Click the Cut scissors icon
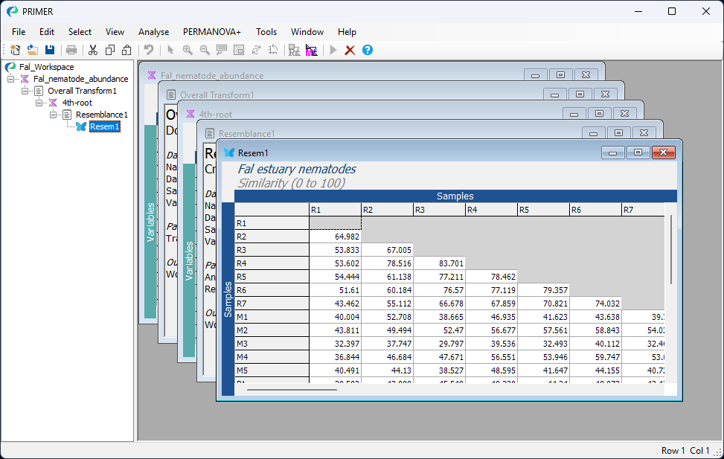Screen dimensions: 724x459 coord(93,50)
